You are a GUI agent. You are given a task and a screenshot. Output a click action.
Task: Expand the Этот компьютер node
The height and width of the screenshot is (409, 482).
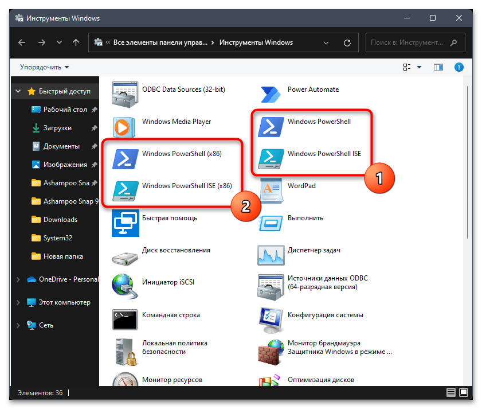click(18, 302)
